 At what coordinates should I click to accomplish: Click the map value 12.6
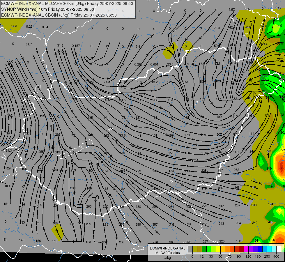272,240
